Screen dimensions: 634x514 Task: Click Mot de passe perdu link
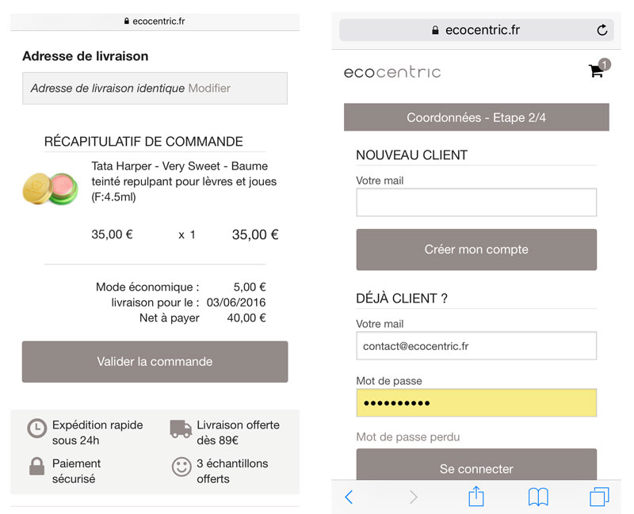pos(407,437)
